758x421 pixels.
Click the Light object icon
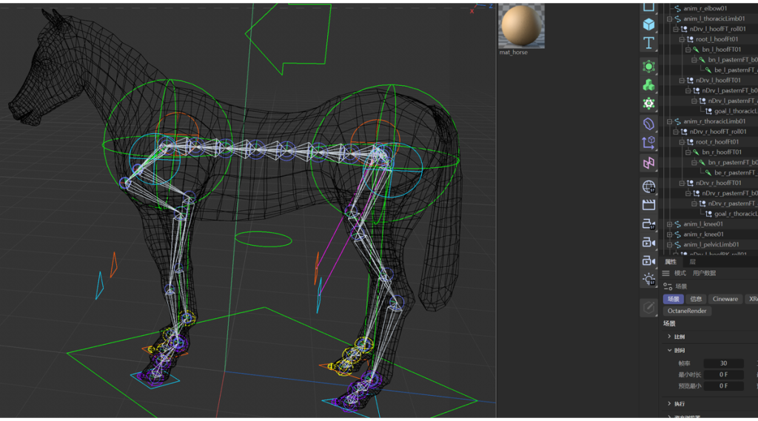pos(648,279)
